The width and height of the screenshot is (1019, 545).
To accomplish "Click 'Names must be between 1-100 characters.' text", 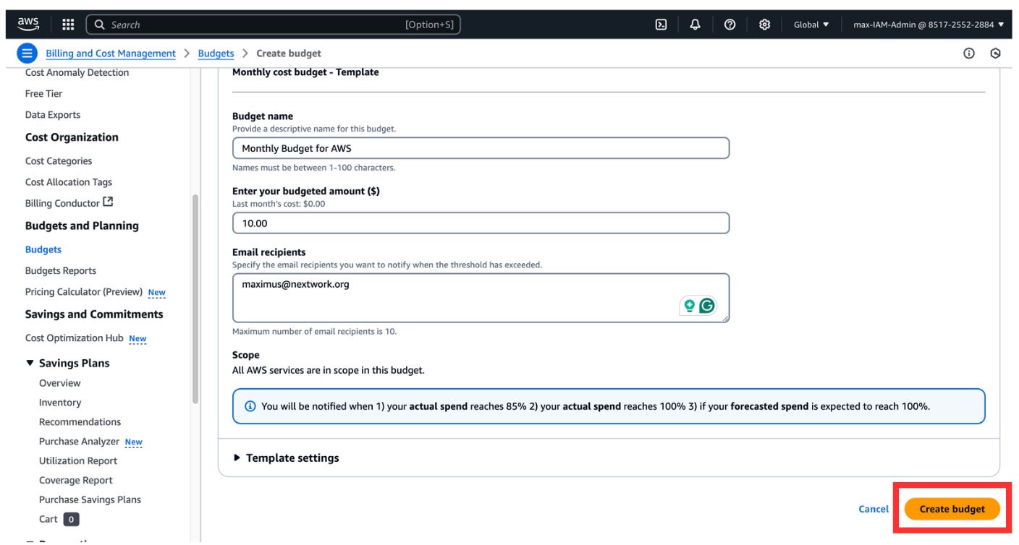I will (313, 168).
